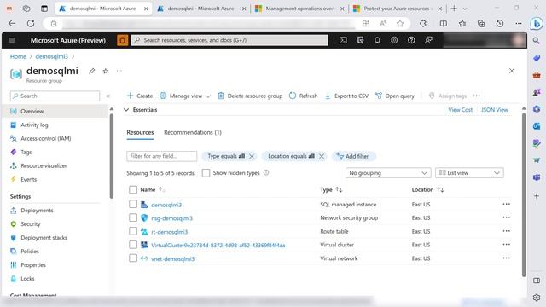Switch to the Recommendations (1) tab
Screen dimensions: 546x307
[193, 133]
